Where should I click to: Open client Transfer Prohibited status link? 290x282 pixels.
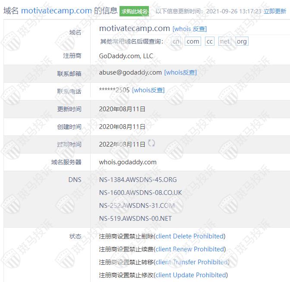coord(192,262)
